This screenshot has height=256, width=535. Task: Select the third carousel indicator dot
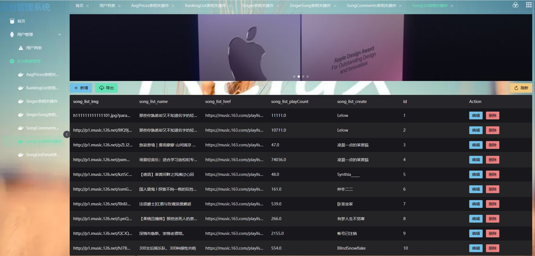[303, 77]
